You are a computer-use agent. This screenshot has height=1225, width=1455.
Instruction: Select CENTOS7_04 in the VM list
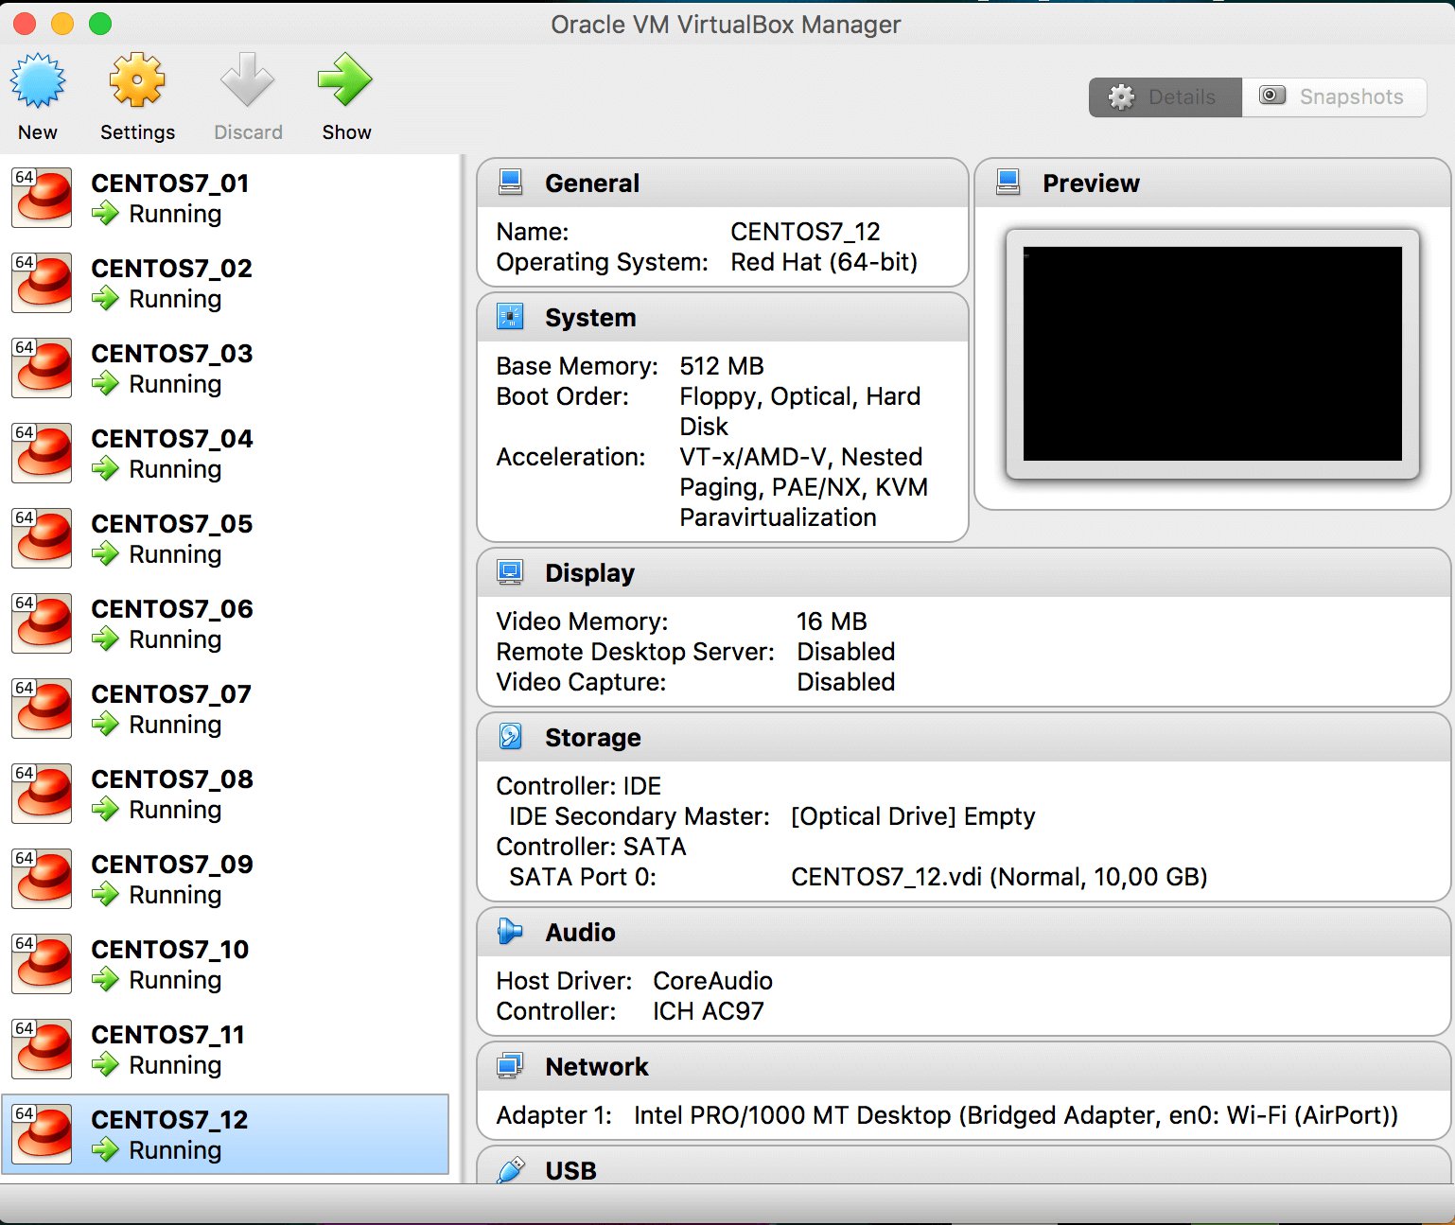225,453
